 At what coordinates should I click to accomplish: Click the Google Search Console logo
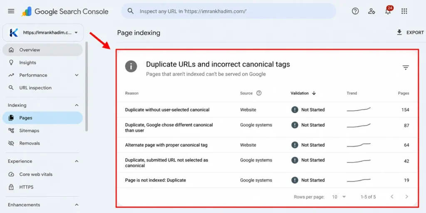(x=65, y=11)
